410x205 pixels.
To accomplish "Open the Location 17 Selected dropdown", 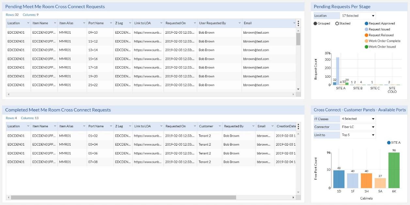I will 358,16.
